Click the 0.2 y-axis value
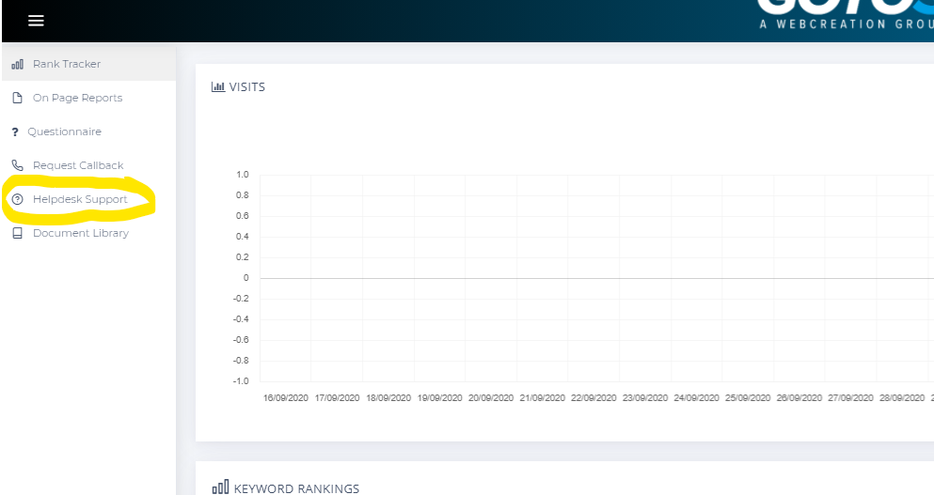 coord(243,257)
